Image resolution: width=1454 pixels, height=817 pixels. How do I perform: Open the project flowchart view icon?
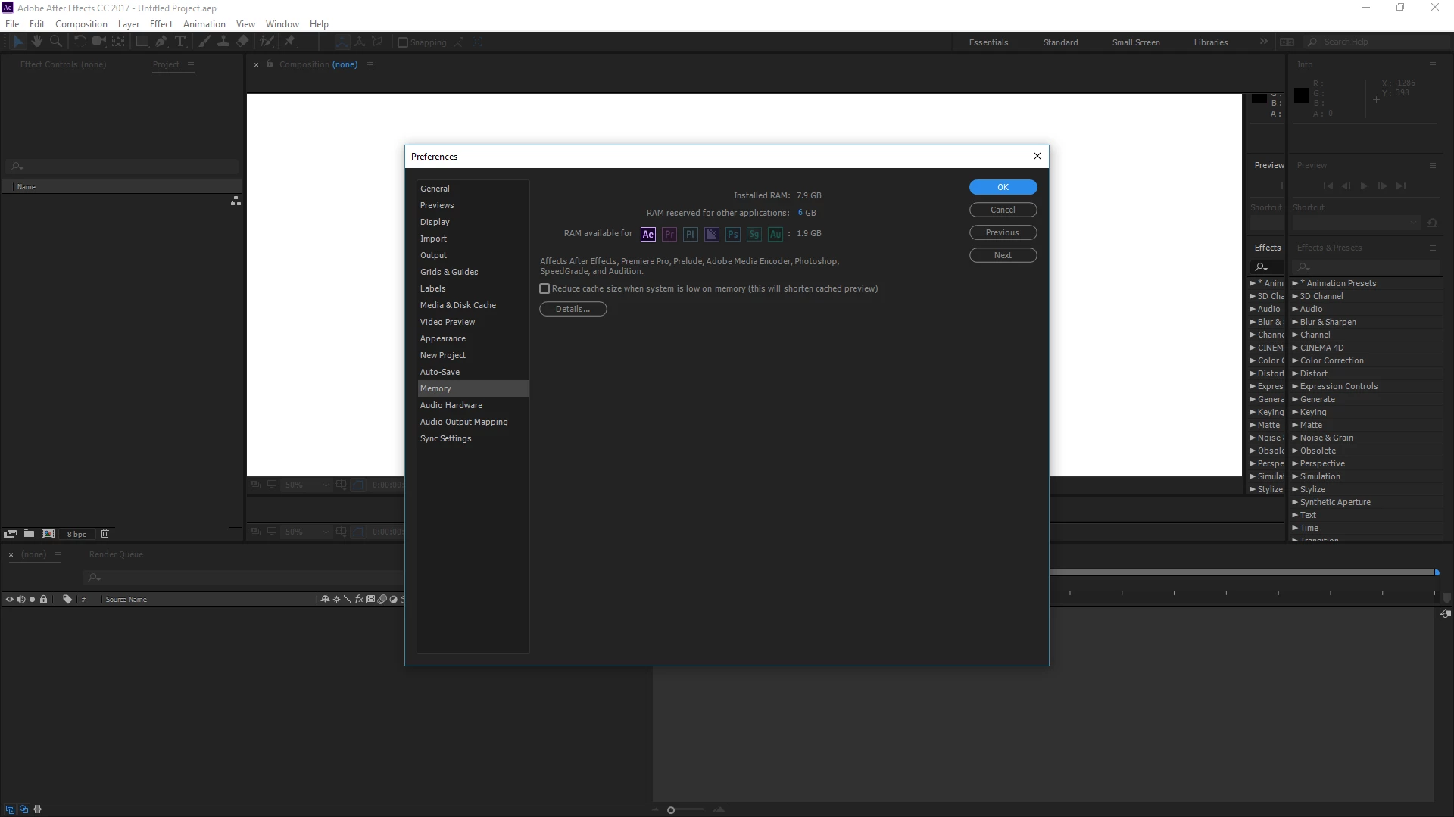(x=236, y=201)
